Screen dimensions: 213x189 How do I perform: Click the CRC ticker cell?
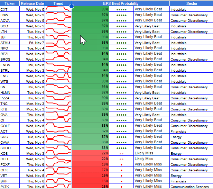[x=10, y=137]
